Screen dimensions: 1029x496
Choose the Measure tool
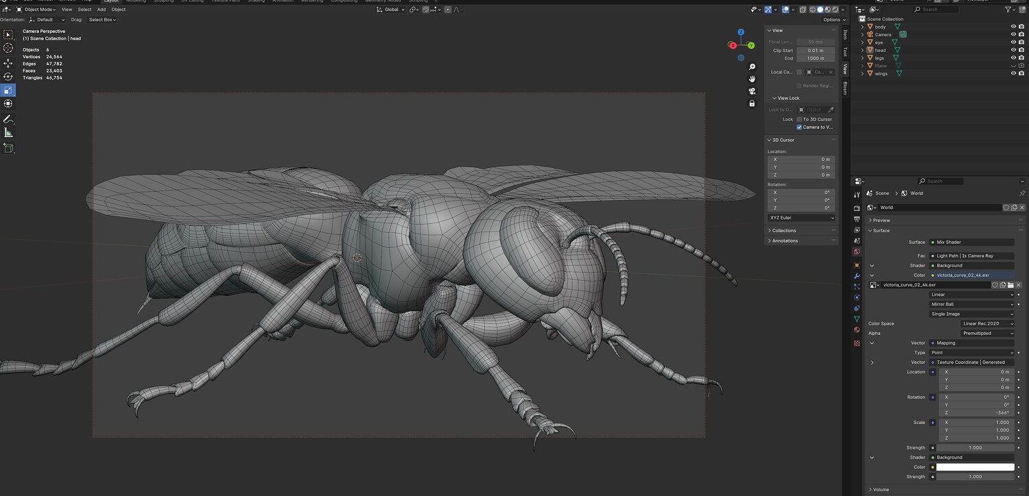click(8, 133)
